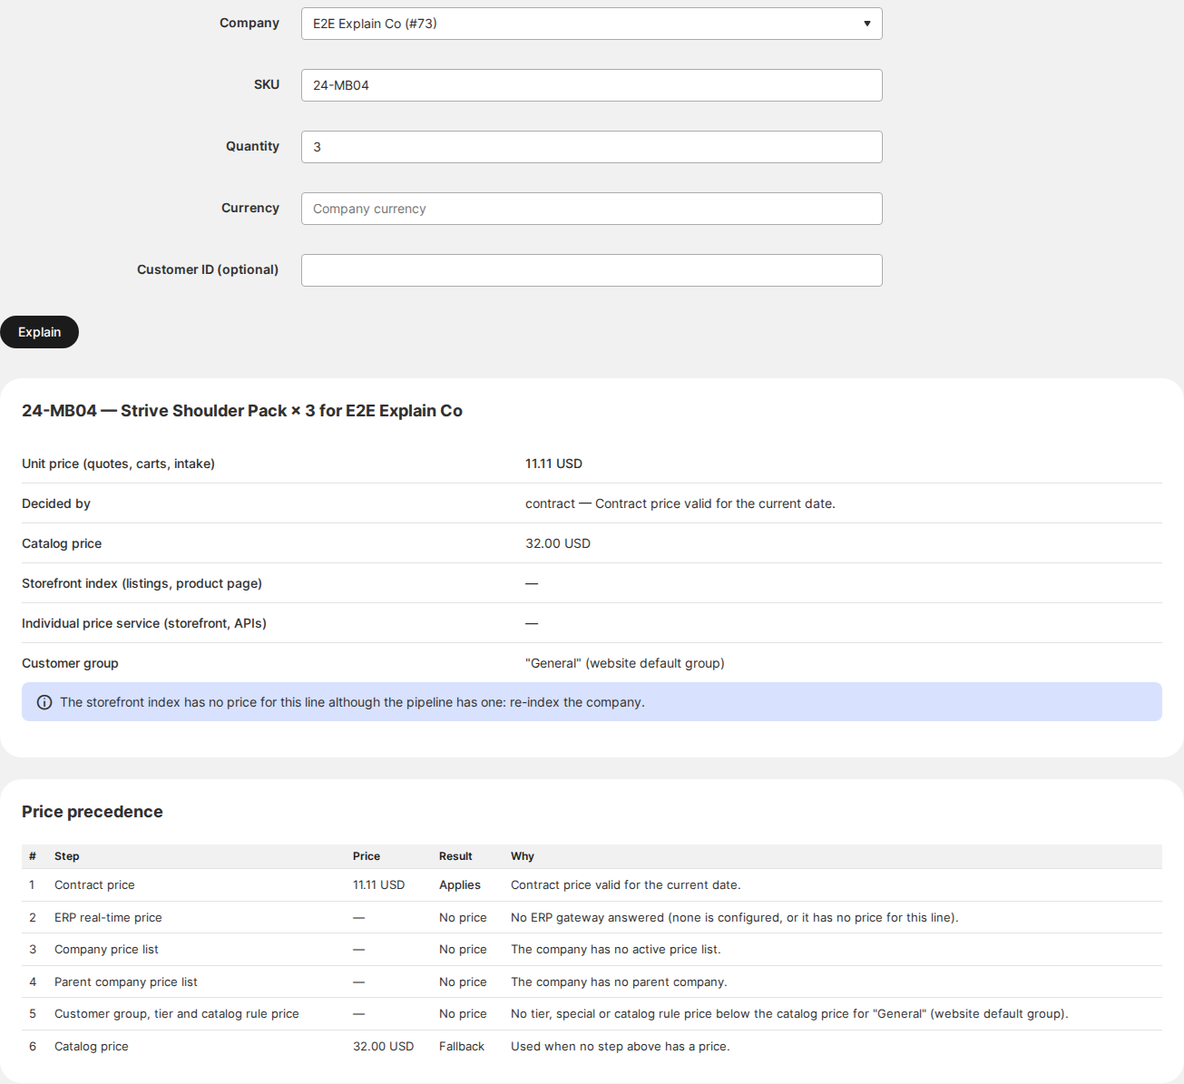Click "Used when no step above has a price."
The width and height of the screenshot is (1184, 1084).
point(621,1047)
